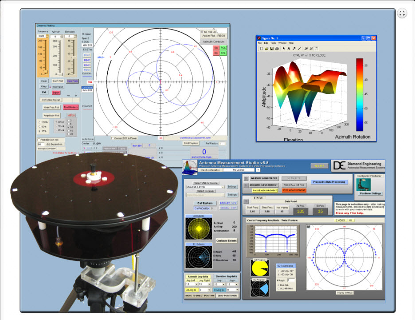Screen dimensions: 415x320
Task: Click the fullscreen expand icon at top right
Action: pos(402,13)
